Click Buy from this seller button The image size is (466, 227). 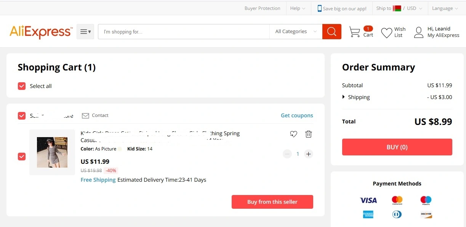click(x=272, y=202)
